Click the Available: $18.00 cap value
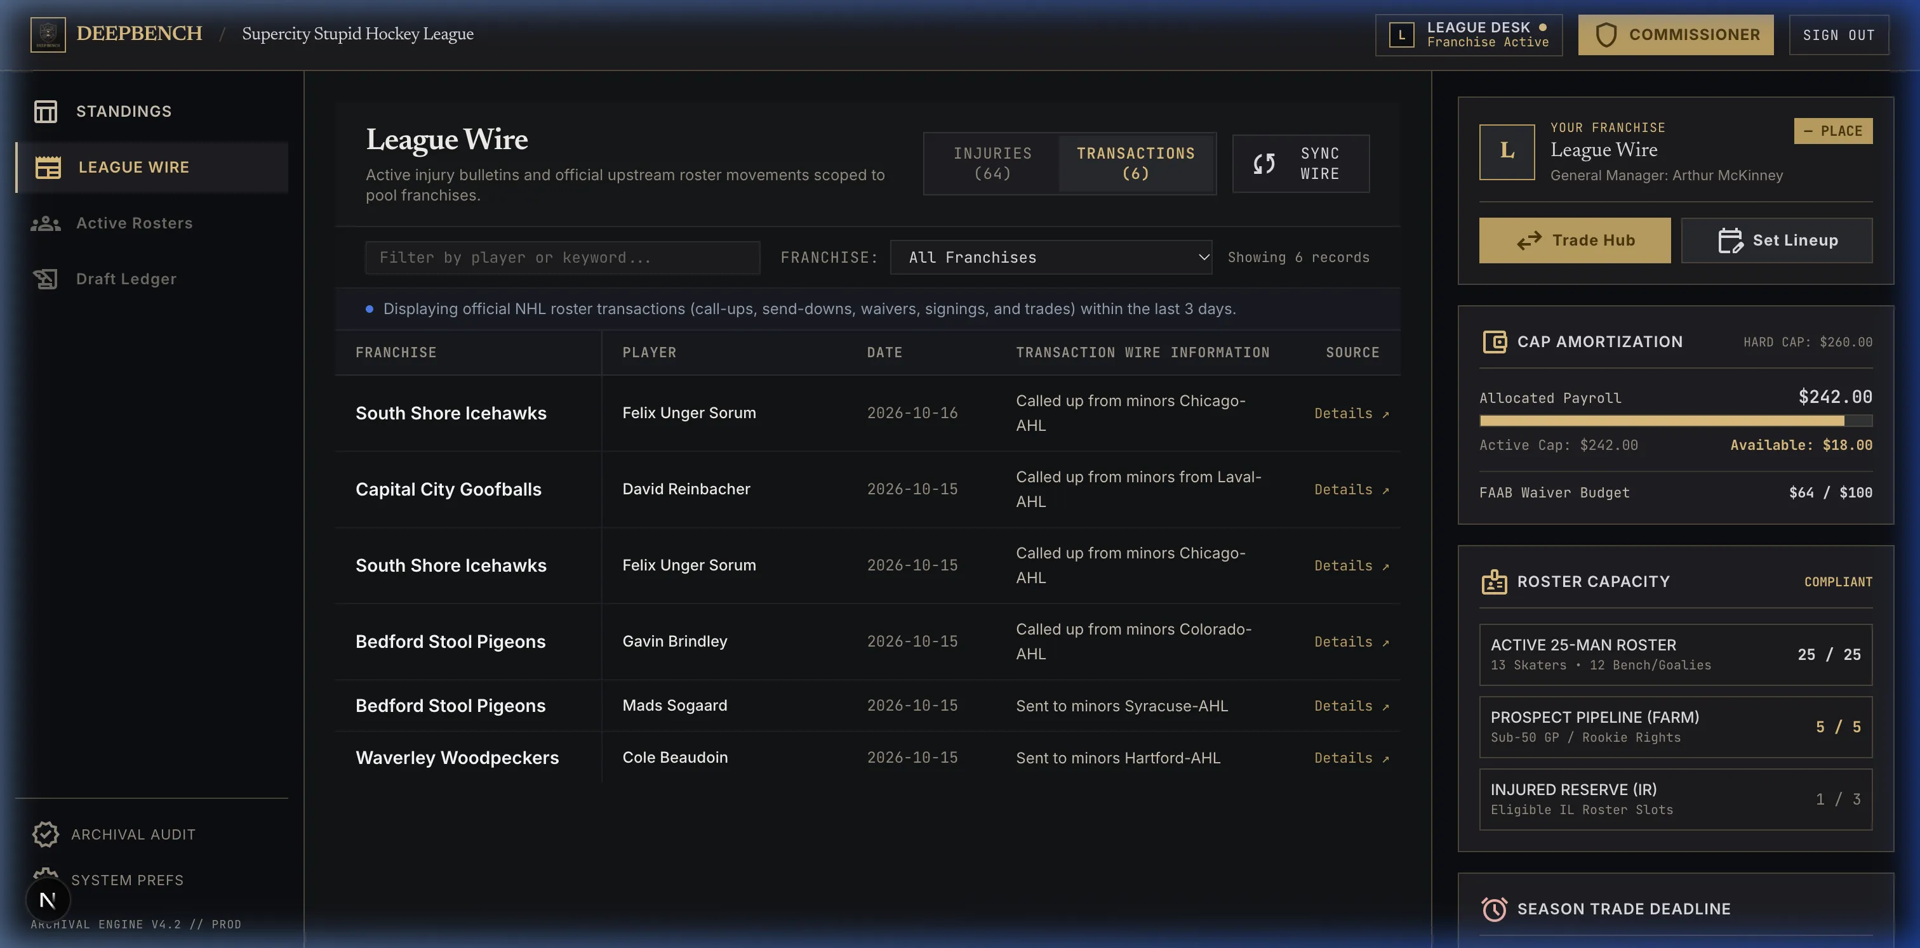1920x948 pixels. pyautogui.click(x=1801, y=445)
